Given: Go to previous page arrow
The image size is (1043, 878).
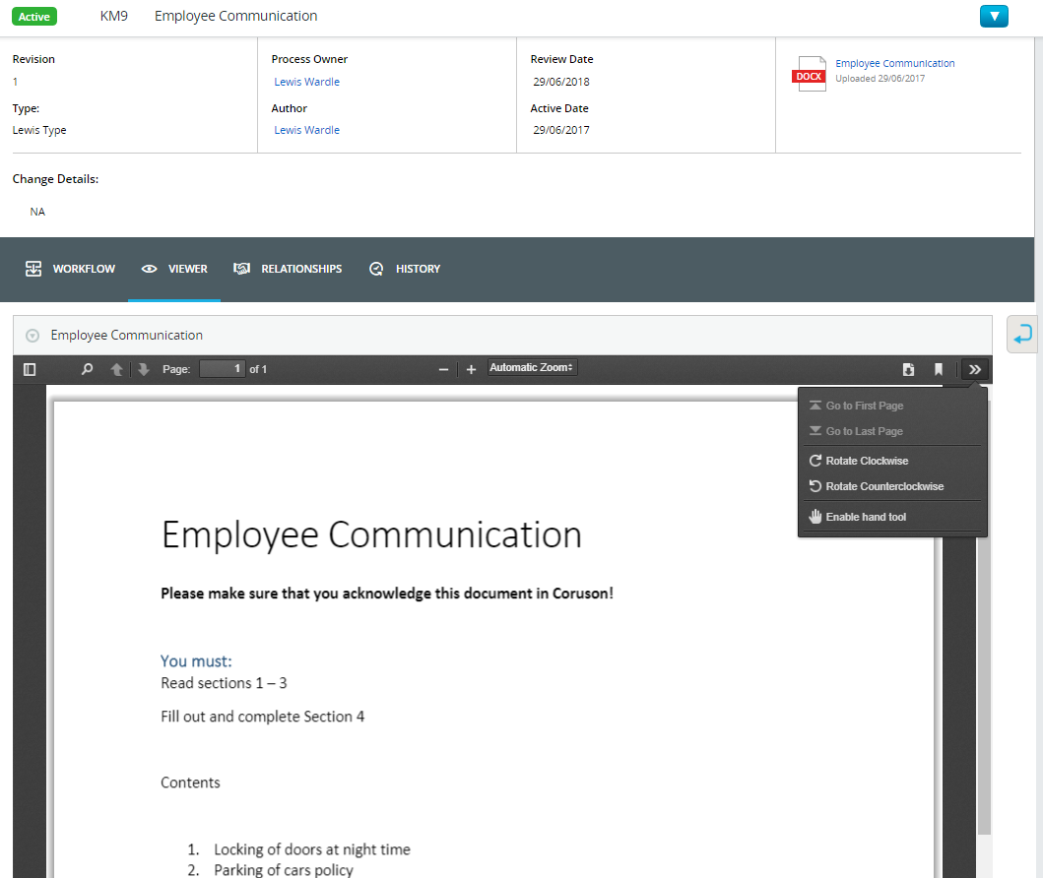Looking at the screenshot, I should point(116,369).
